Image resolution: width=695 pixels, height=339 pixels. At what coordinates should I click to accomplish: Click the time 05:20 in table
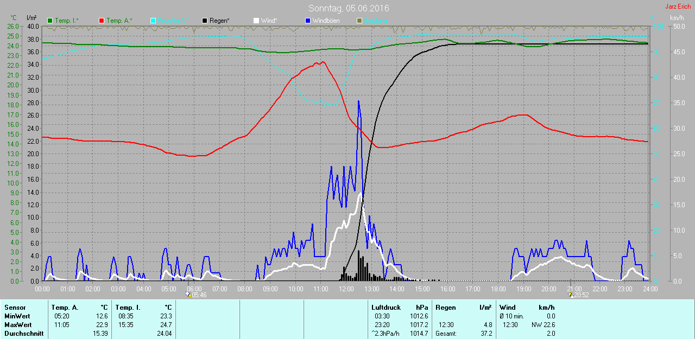point(62,316)
